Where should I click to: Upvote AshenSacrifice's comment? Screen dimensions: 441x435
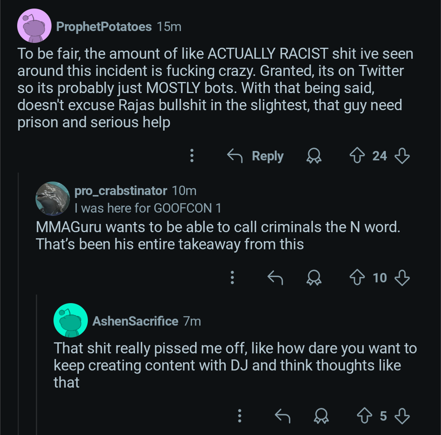click(365, 416)
